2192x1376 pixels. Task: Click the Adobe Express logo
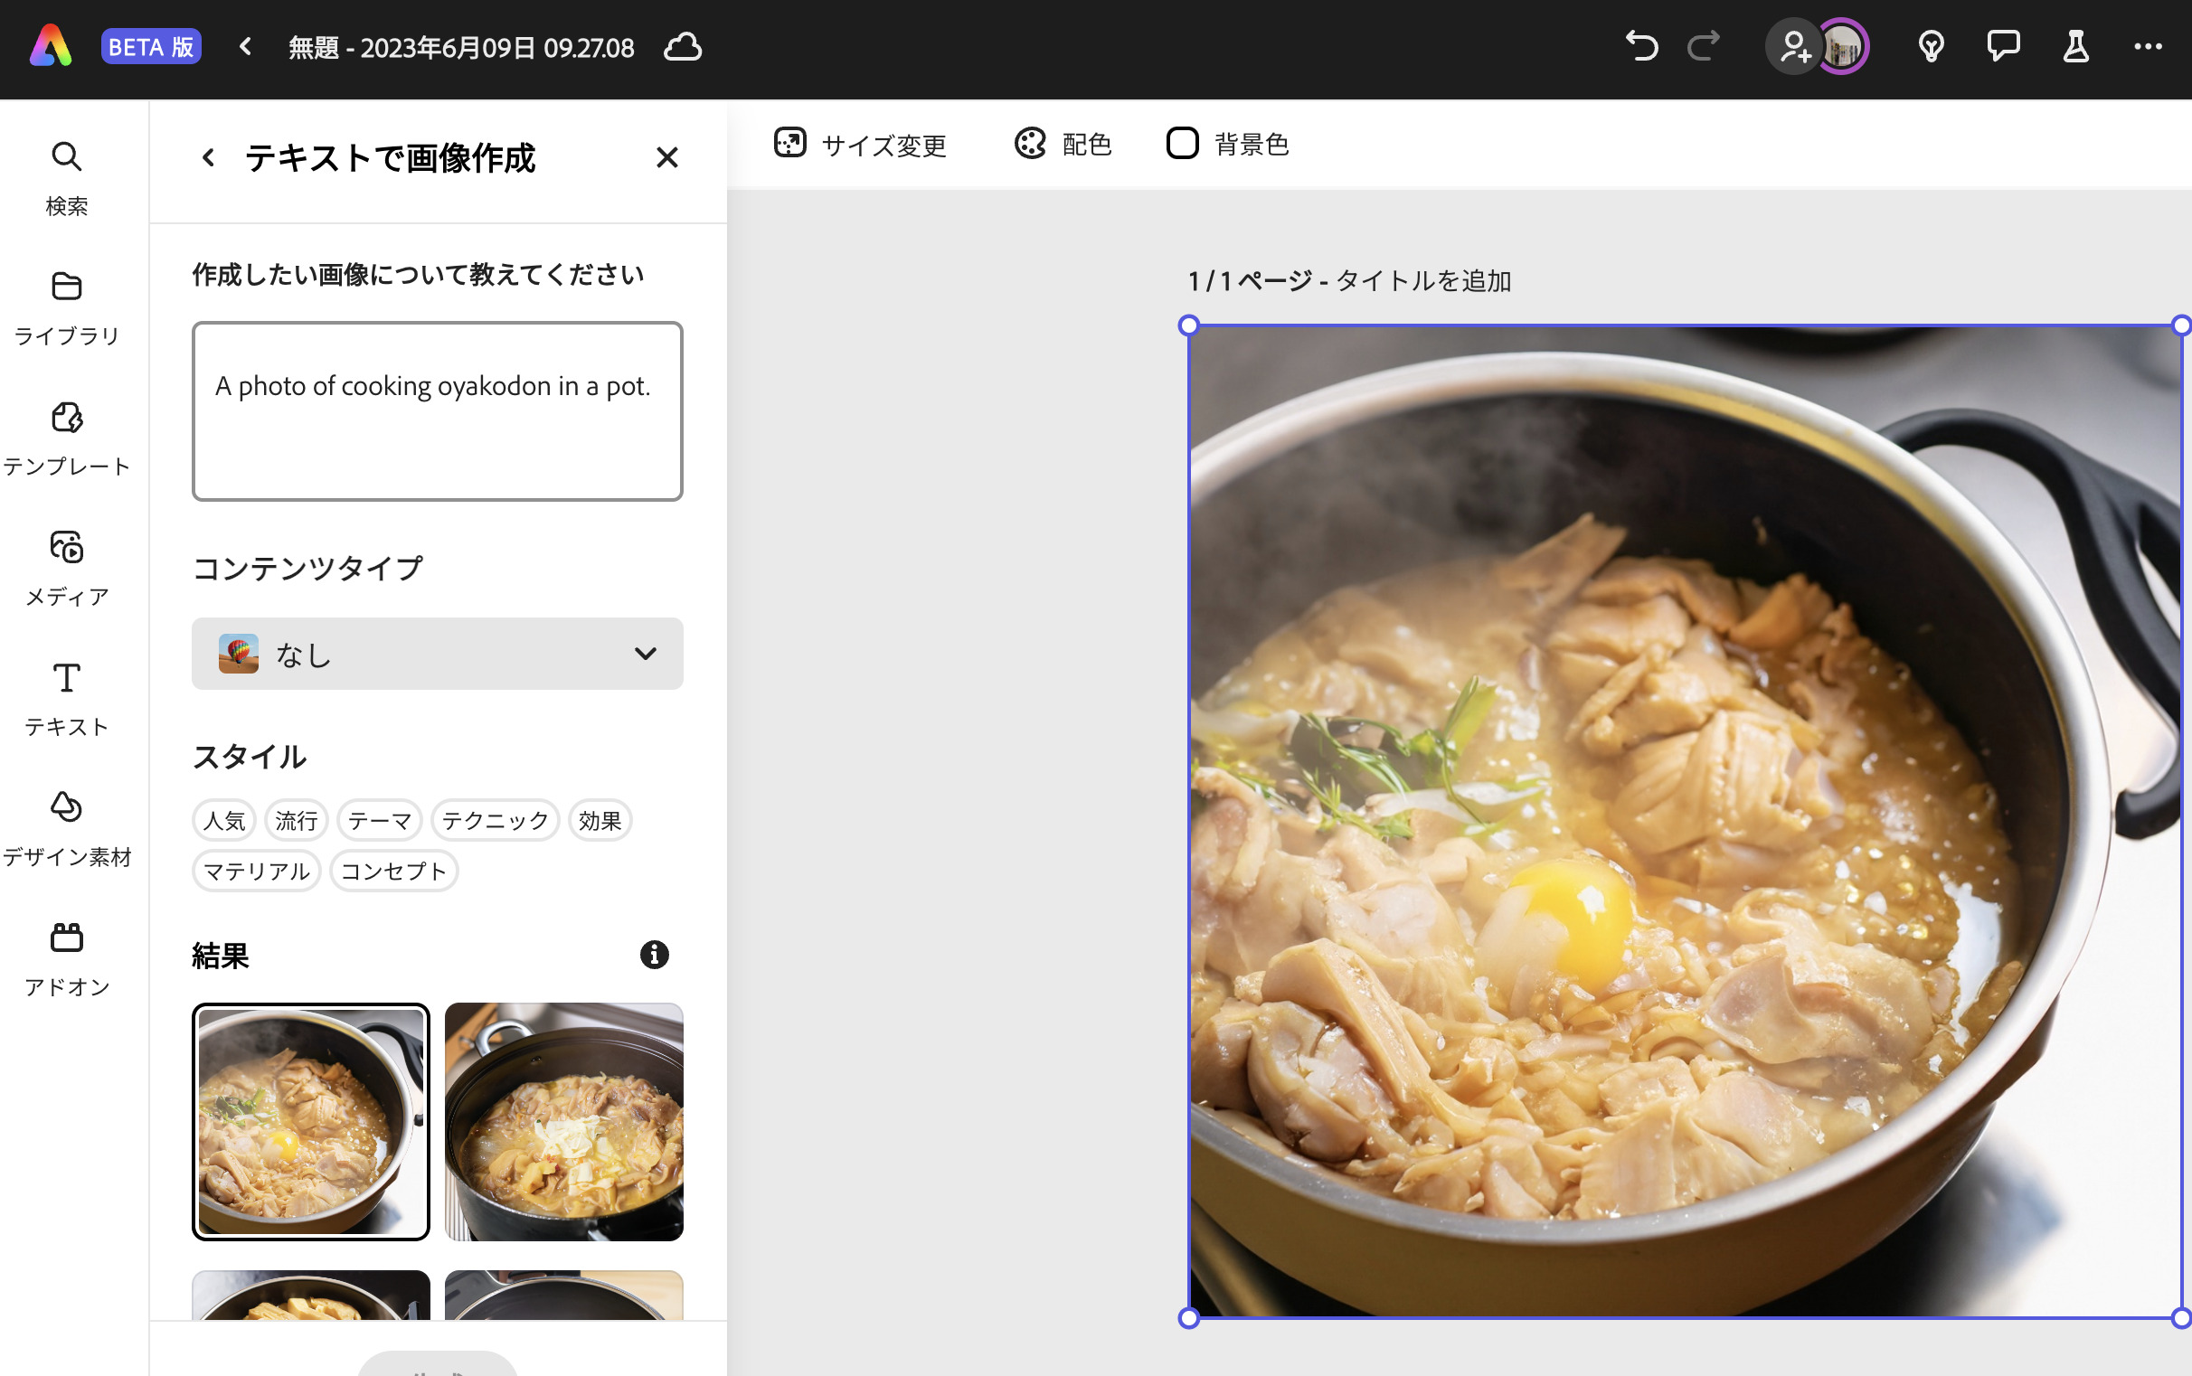51,47
